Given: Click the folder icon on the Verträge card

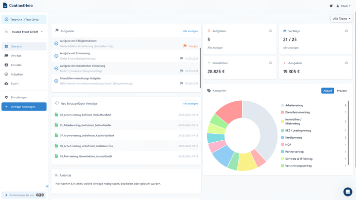Looking at the screenshot, I should coord(285,31).
